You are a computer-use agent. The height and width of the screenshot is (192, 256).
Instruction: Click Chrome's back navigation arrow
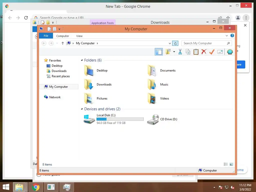[x=10, y=18]
